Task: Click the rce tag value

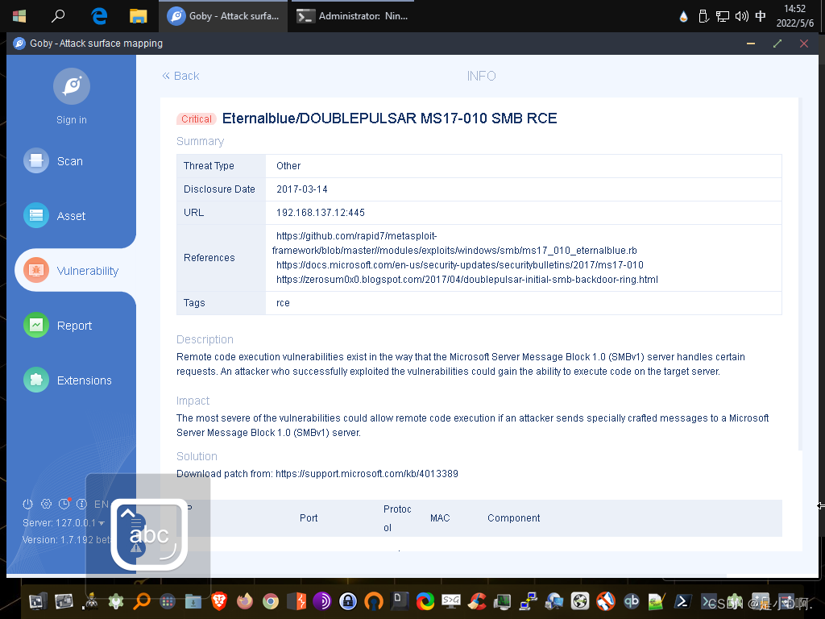Action: 283,303
